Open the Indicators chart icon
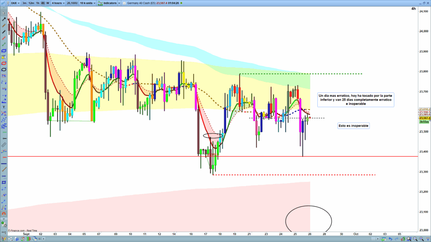The image size is (431, 242). click(x=101, y=3)
